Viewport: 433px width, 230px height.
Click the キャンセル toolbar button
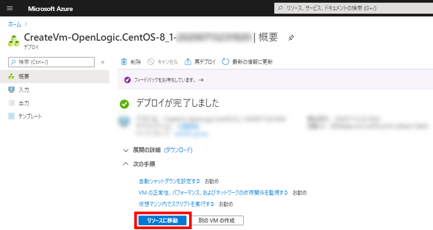point(163,62)
